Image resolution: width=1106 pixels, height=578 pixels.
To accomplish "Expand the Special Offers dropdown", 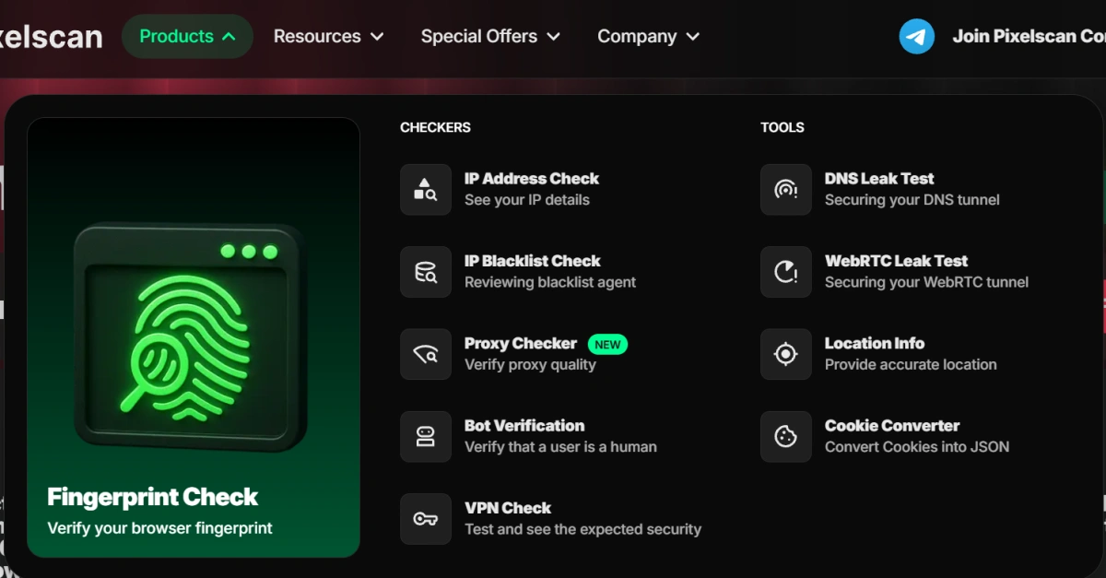I will click(x=490, y=37).
